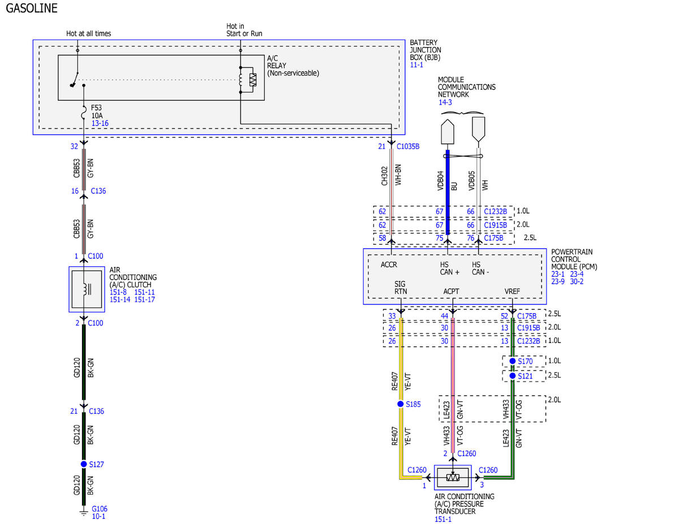Image resolution: width=679 pixels, height=524 pixels.
Task: Open fuse page reference 13-16
Action: 100,123
